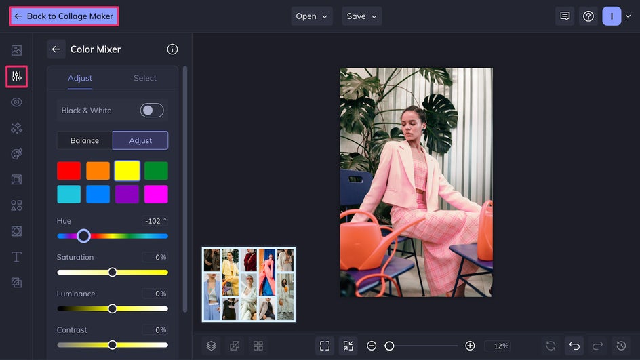This screenshot has height=360, width=640.
Task: Pick the green color swatch
Action: [x=156, y=171]
